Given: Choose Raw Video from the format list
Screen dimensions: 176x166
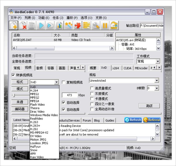Looking at the screenshot, I should click(x=44, y=157).
